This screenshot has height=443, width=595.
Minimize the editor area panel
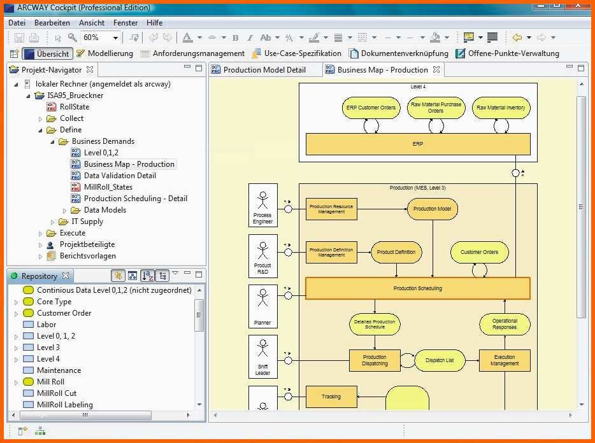click(x=569, y=67)
